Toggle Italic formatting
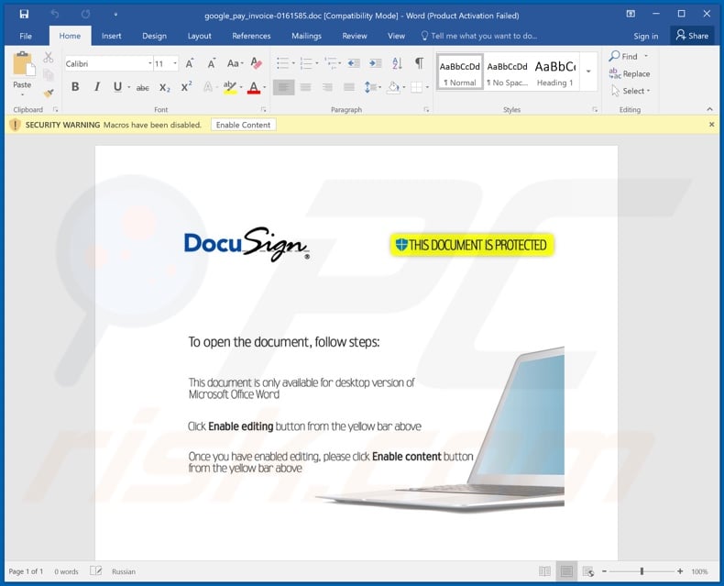 coord(97,87)
